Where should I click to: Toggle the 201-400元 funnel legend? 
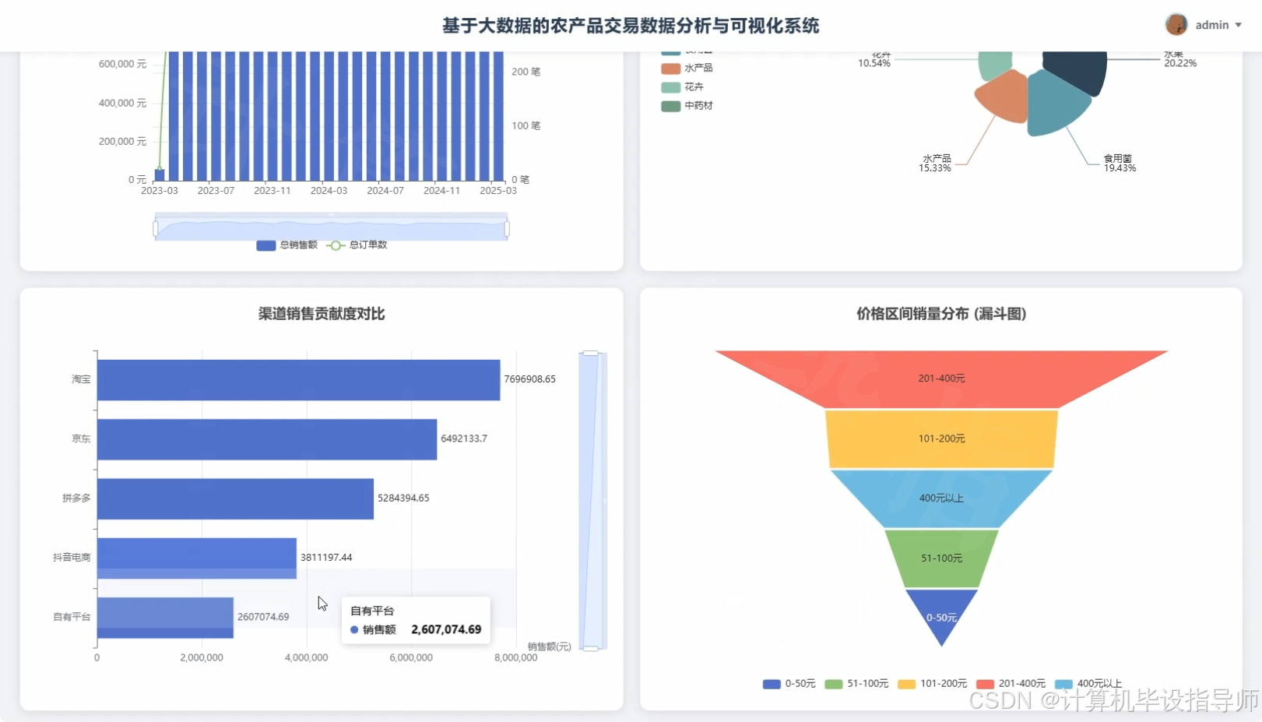[x=1011, y=684]
